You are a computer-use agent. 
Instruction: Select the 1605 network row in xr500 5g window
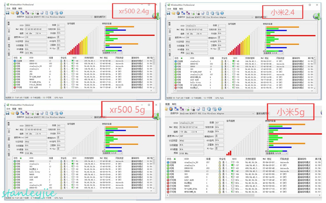point(83,180)
